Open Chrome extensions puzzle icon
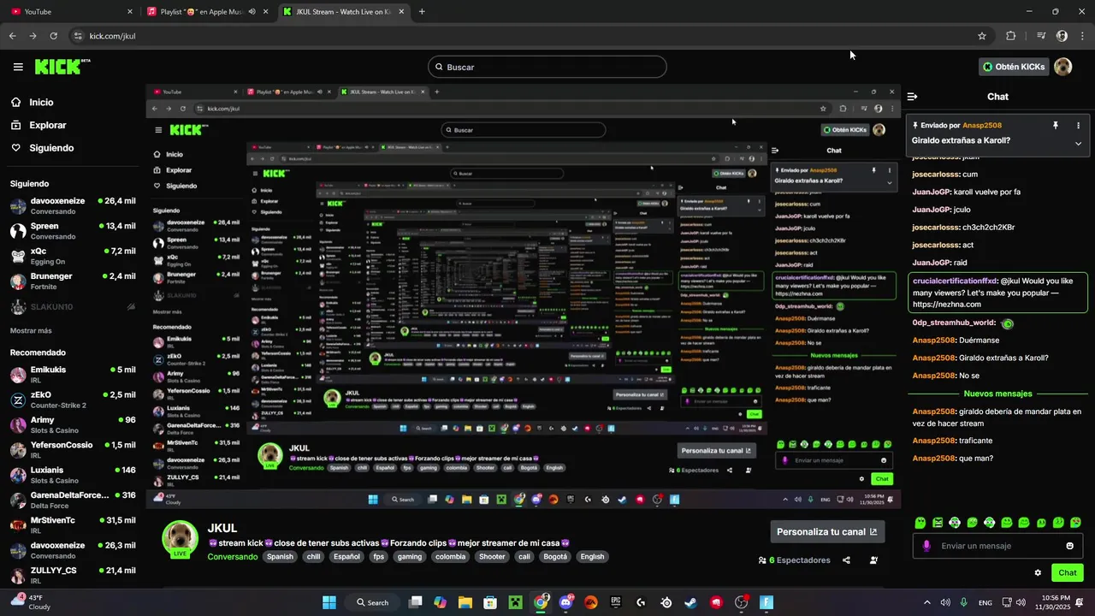The width and height of the screenshot is (1095, 616). pos(1011,36)
